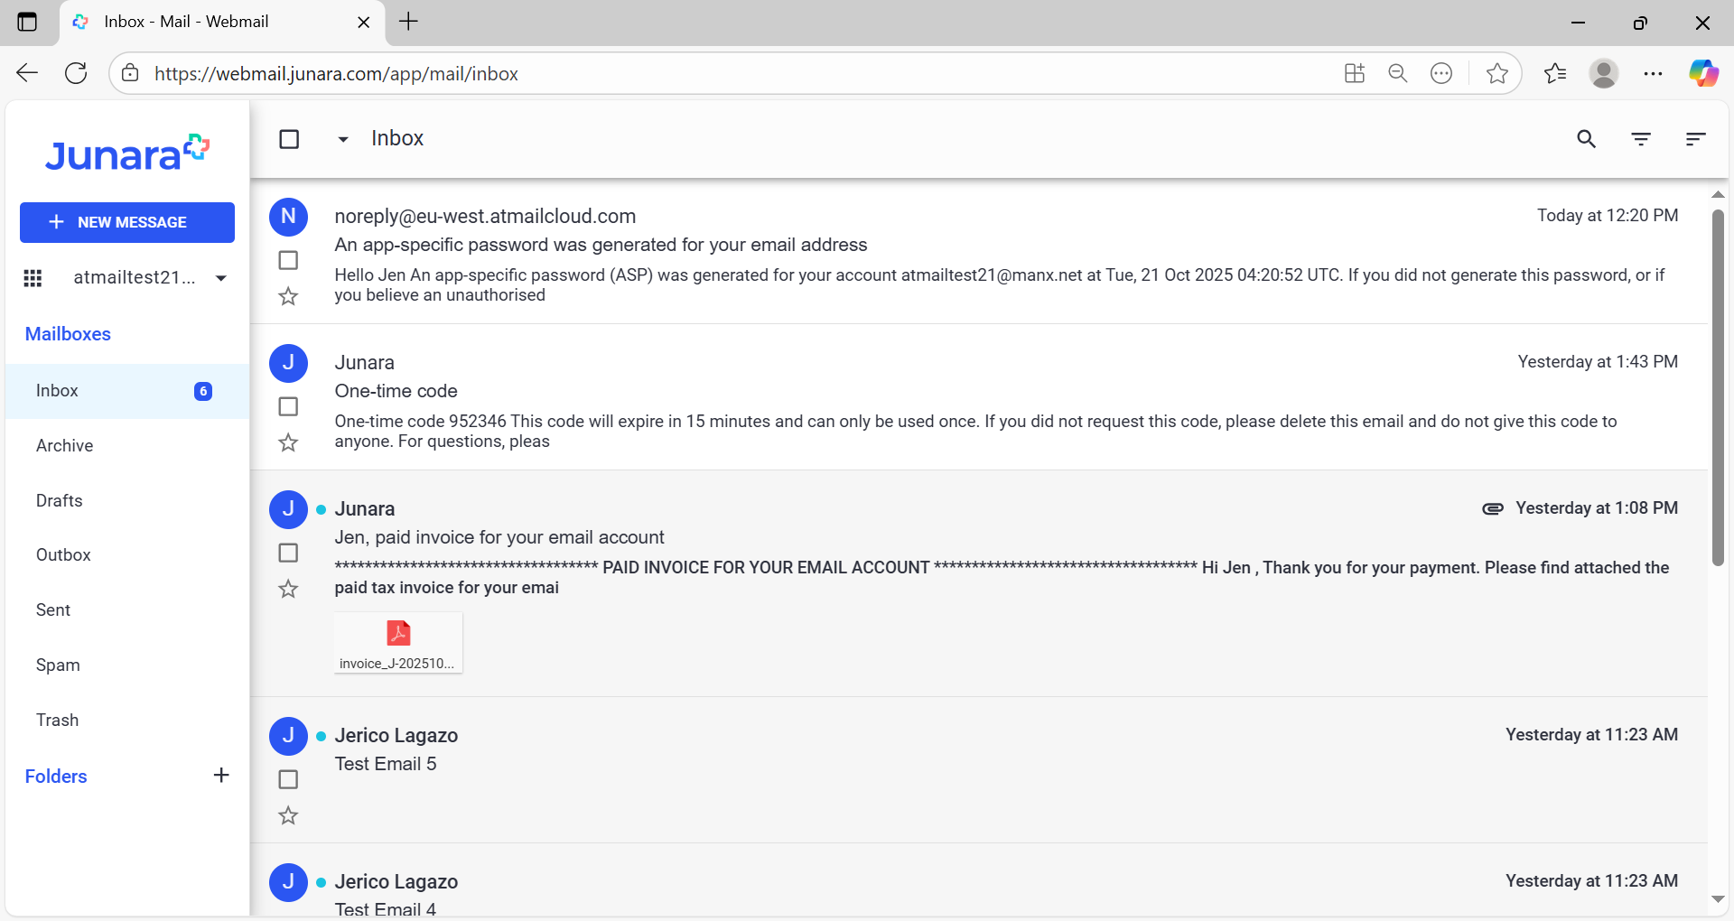Click the attachment paperclip on invoice email
Screen dimensions: 1734x921
tap(1493, 509)
